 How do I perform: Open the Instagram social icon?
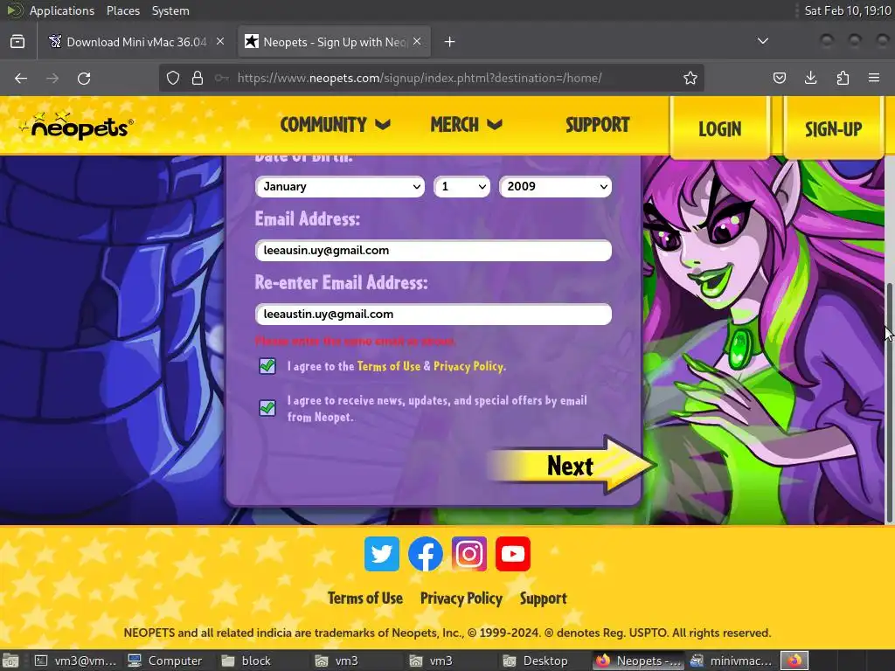pyautogui.click(x=469, y=553)
